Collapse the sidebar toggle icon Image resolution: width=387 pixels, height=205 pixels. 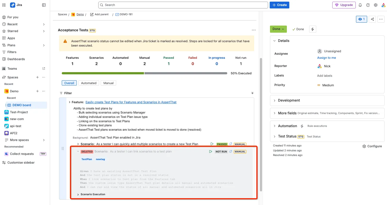44,5
